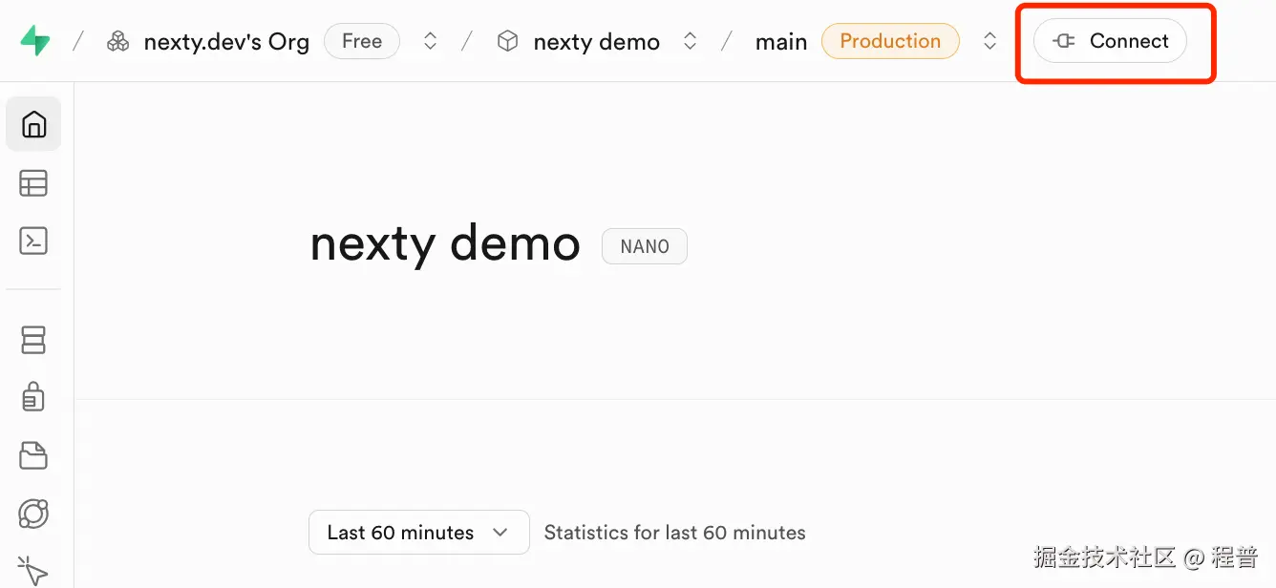
Task: Open the Realtime cursor icon
Action: [x=33, y=570]
